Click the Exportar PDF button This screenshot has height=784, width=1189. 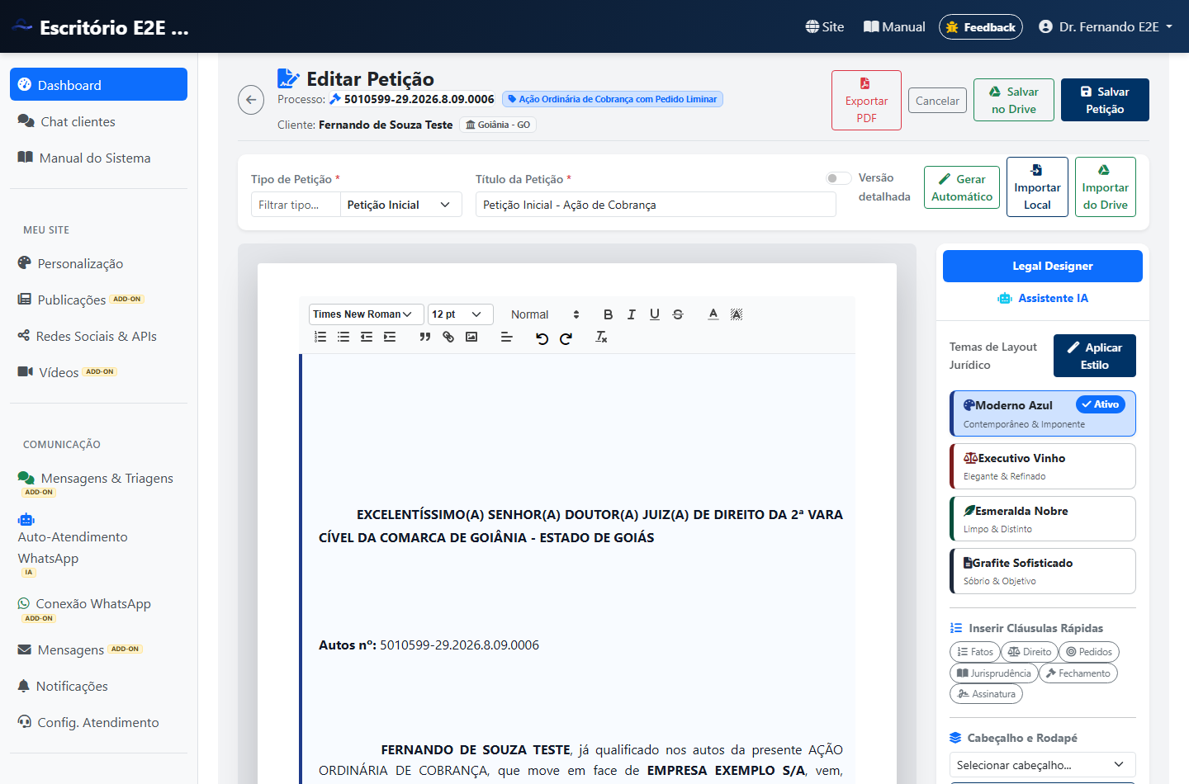coord(866,100)
